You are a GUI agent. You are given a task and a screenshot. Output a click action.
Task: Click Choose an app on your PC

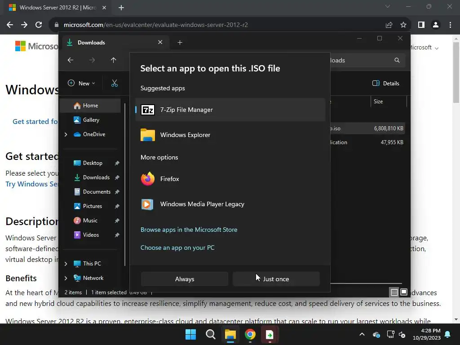tap(177, 248)
